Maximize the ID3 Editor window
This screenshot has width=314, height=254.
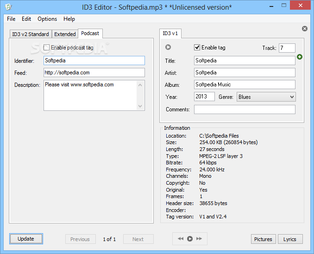click(284, 6)
